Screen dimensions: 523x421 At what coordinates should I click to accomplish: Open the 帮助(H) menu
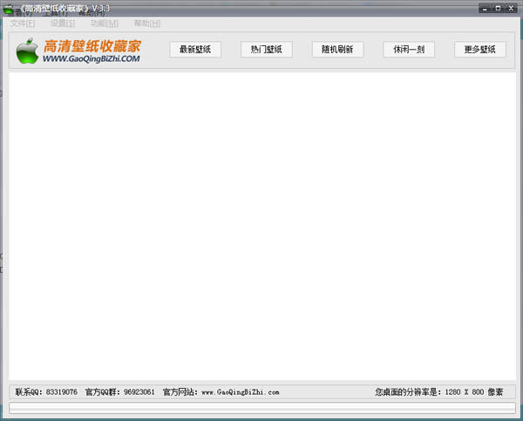coord(146,24)
